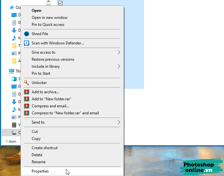Image resolution: width=224 pixels, height=176 pixels.
Task: Click WinRAR icon beside Compress and email
Action: [x=27, y=106]
